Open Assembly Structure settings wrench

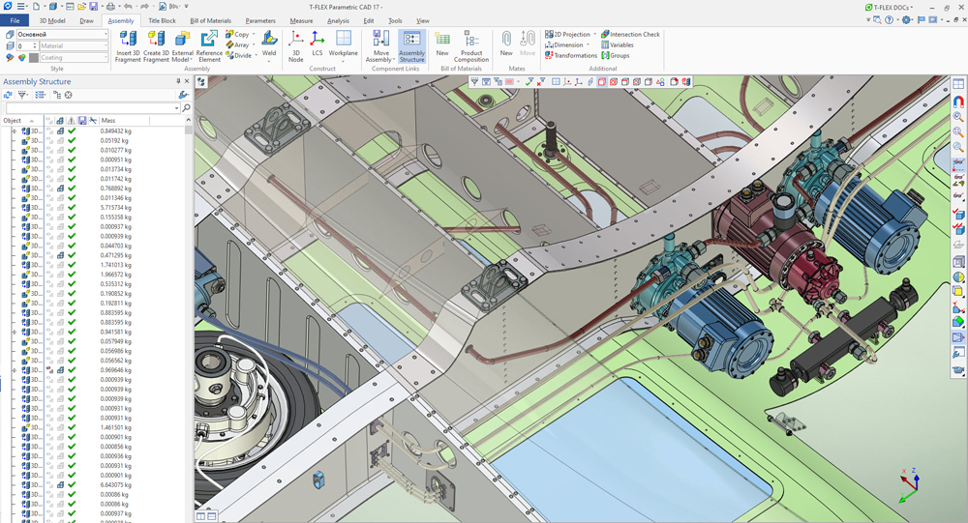click(x=183, y=95)
